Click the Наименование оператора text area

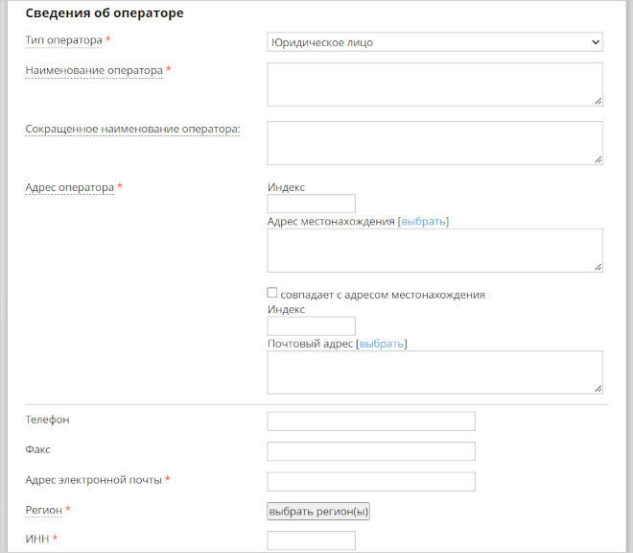pos(434,84)
